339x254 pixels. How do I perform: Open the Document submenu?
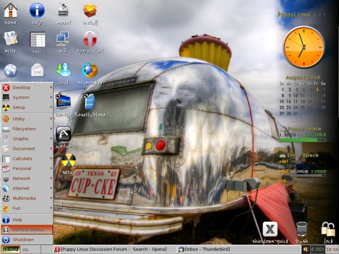click(x=27, y=148)
